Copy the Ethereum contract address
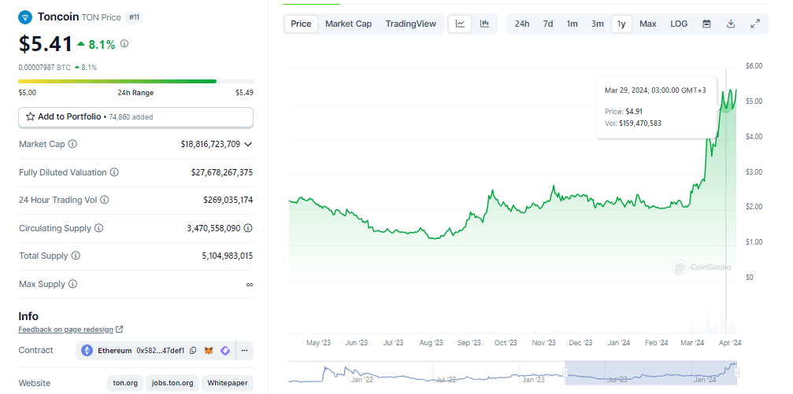Image resolution: width=793 pixels, height=394 pixels. click(193, 351)
